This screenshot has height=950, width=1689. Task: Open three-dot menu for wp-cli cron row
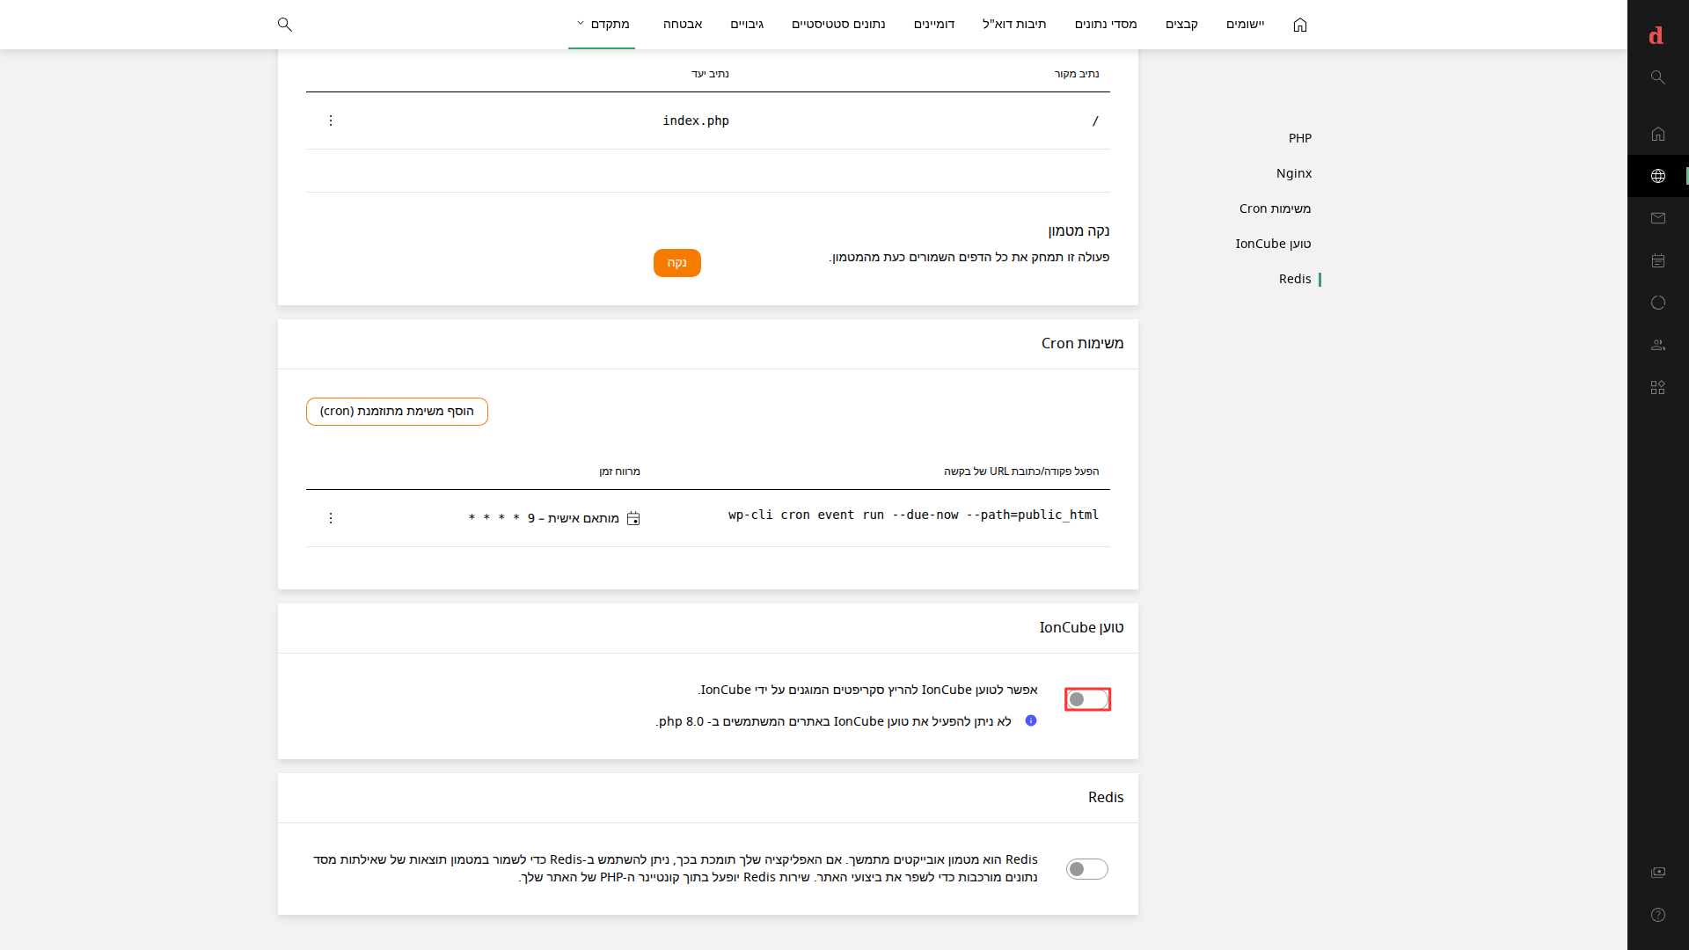[x=331, y=518]
